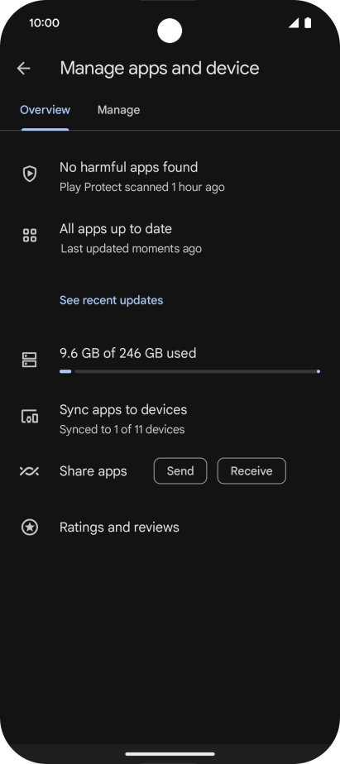Tap the signal strength icon
This screenshot has width=340, height=764.
coord(293,23)
